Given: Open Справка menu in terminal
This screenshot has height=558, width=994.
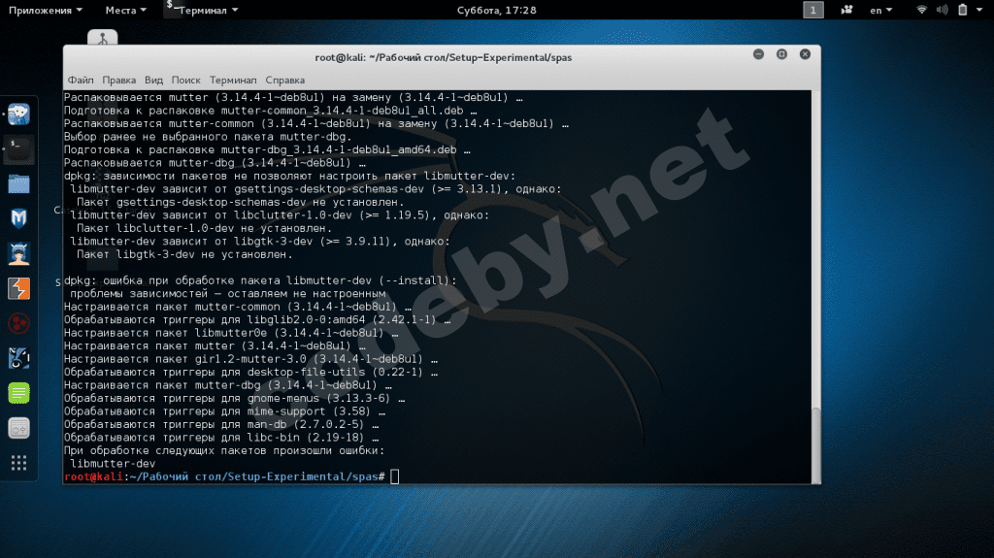Looking at the screenshot, I should click(284, 80).
